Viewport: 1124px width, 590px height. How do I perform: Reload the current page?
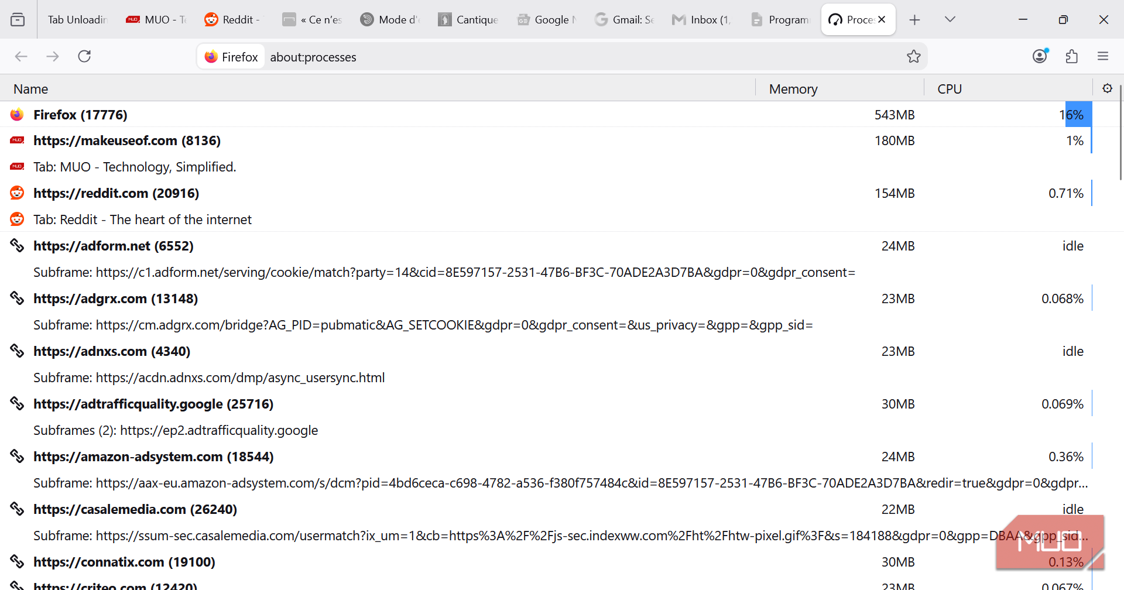[x=84, y=56]
